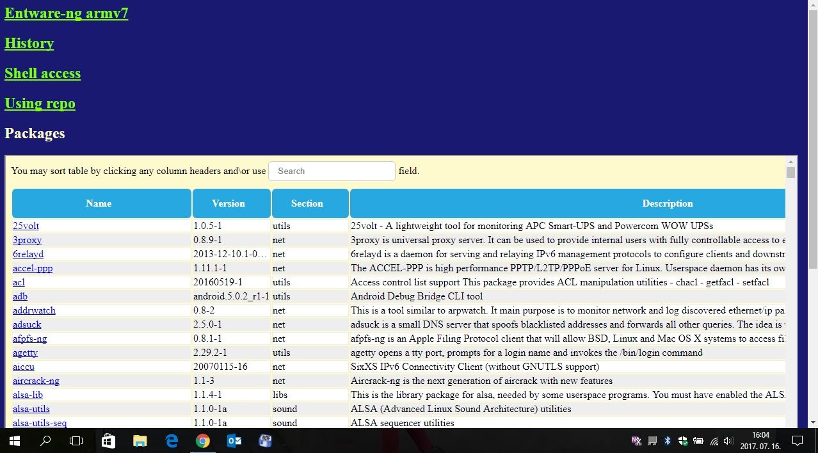This screenshot has width=818, height=453.
Task: Open the 25volt package link
Action: [x=26, y=226]
